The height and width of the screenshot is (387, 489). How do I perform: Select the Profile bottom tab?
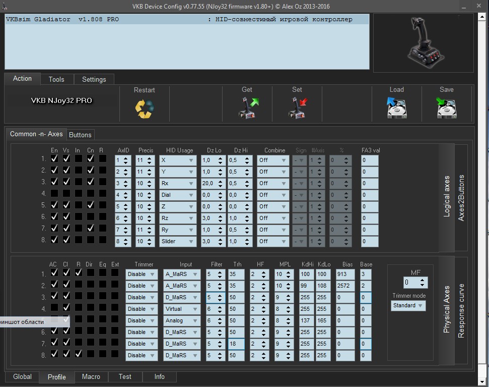[57, 377]
